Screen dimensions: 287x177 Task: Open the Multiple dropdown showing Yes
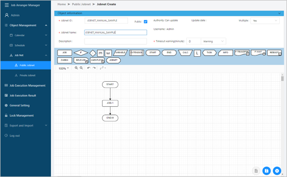pos(265,21)
